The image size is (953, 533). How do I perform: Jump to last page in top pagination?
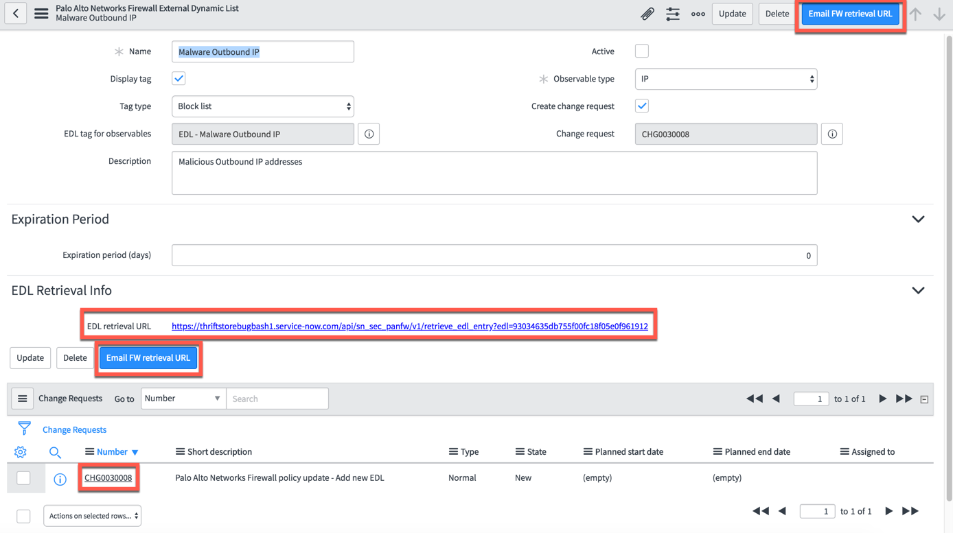(x=904, y=399)
